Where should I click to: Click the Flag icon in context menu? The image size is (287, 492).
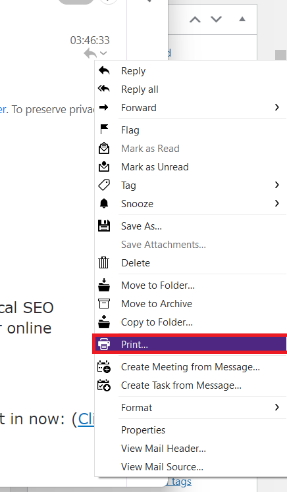click(104, 130)
